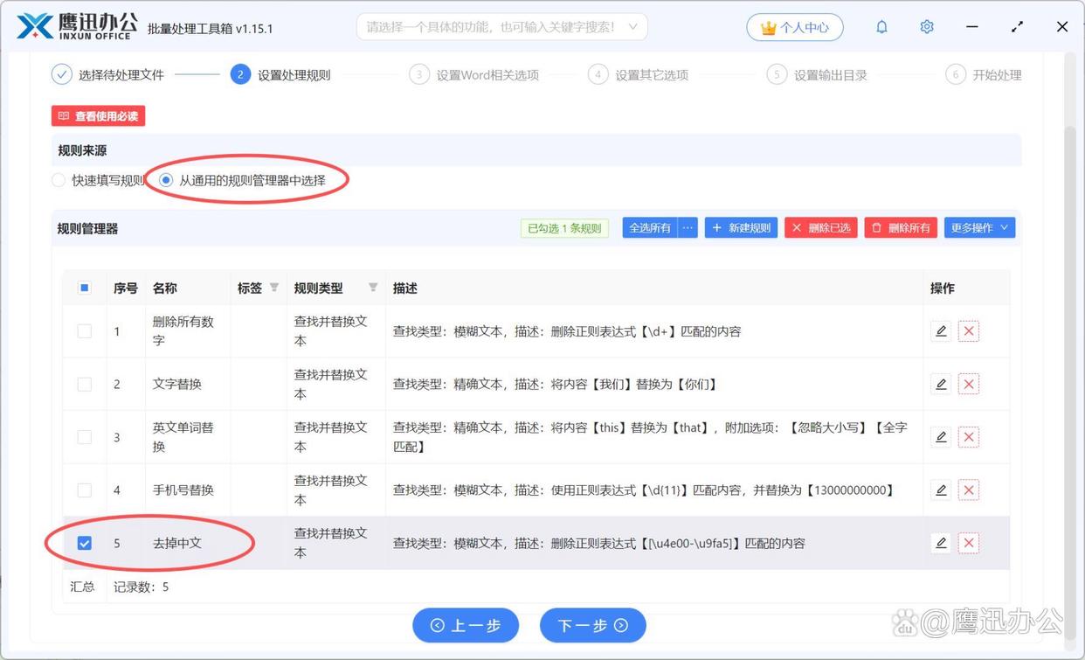Open the ellipsis menu beside 全选所有
This screenshot has width=1085, height=660.
688,228
